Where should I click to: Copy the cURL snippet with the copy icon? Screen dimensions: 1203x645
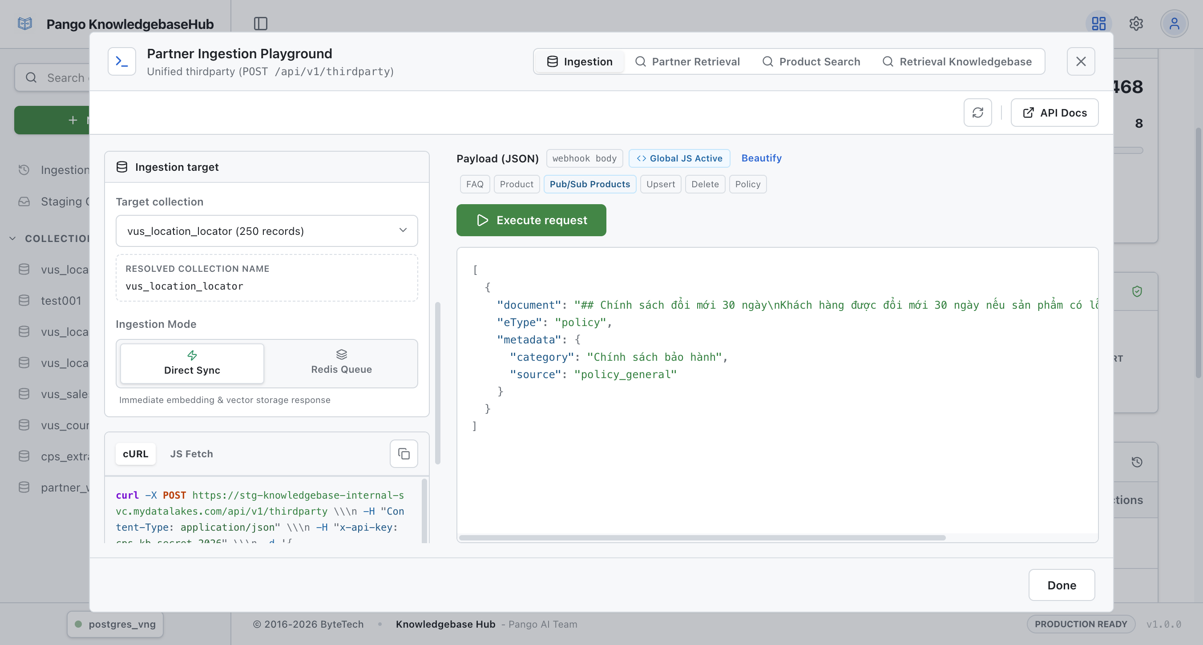coord(404,454)
